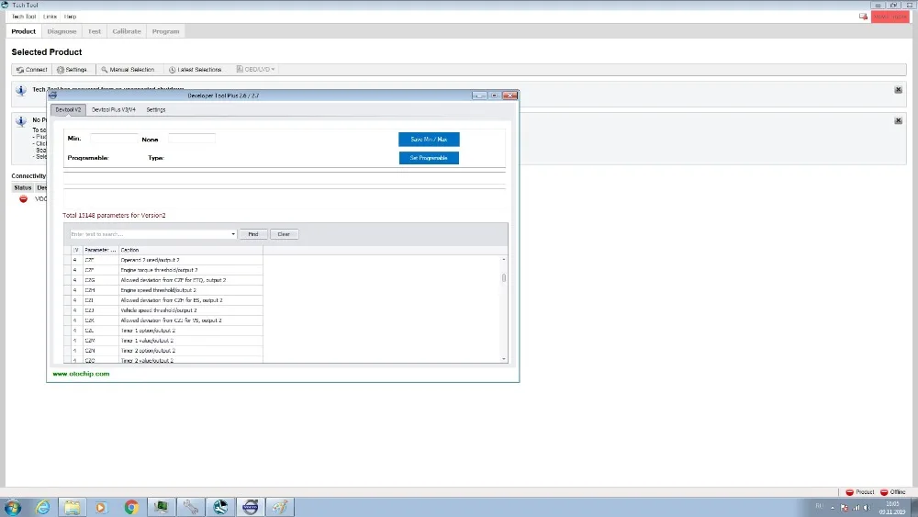
Task: Click the parameter list scroll-up arrow
Action: pos(503,259)
